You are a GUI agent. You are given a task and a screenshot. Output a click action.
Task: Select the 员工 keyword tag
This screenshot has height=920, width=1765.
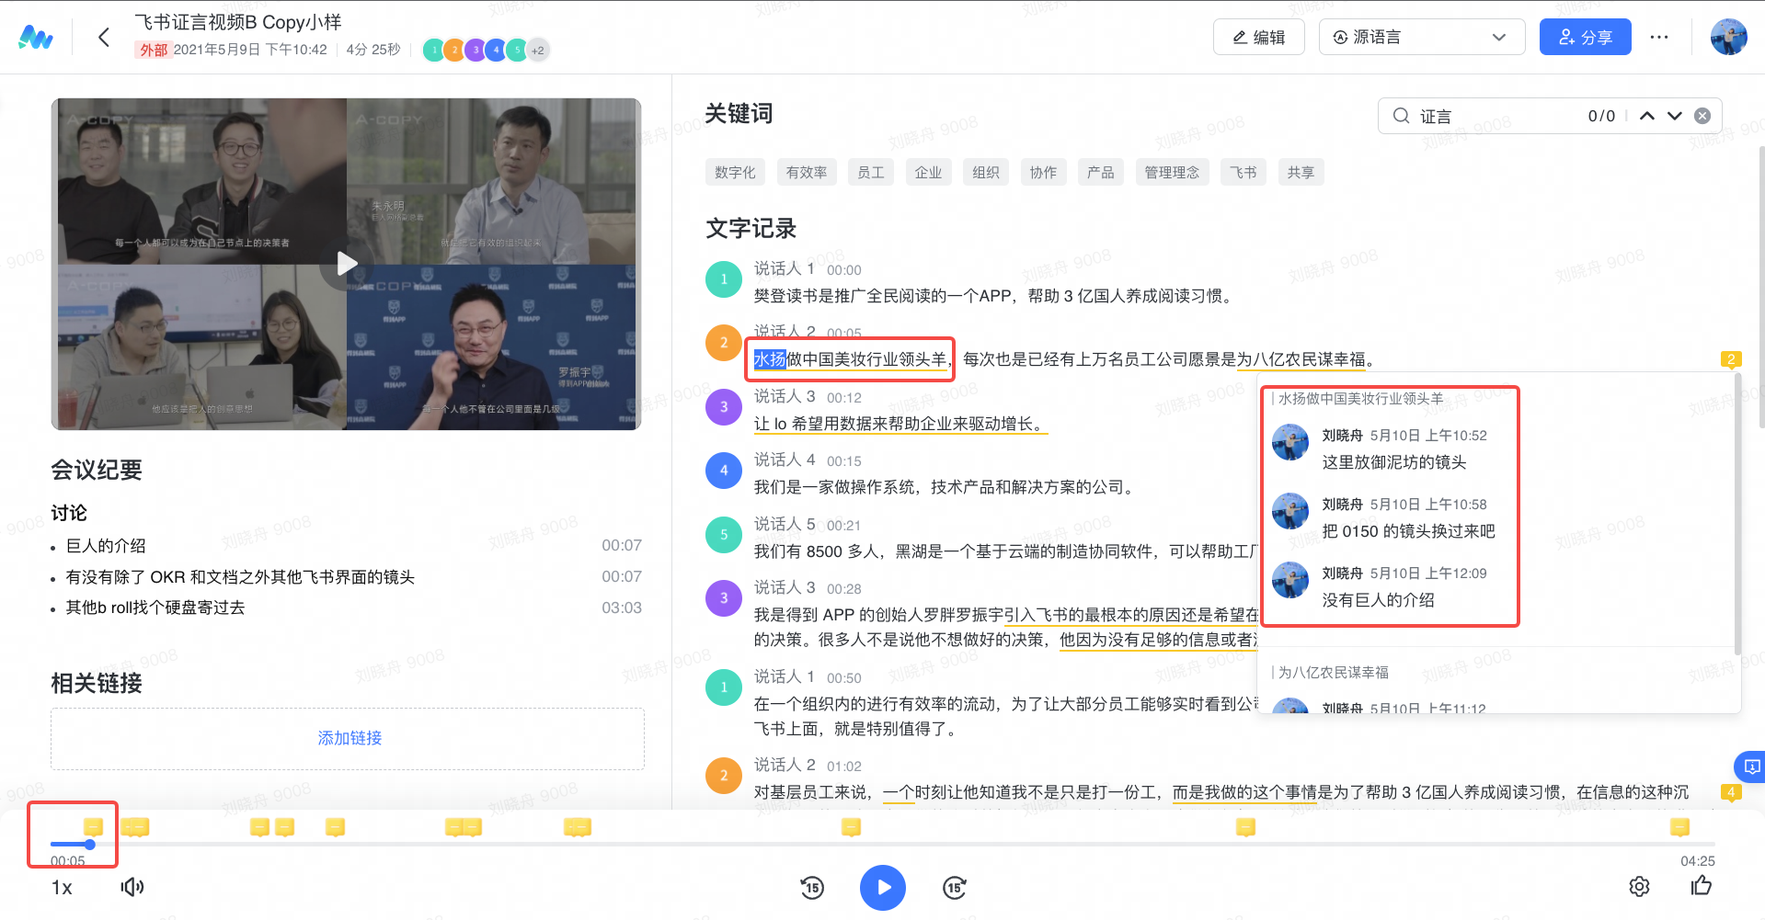(x=871, y=172)
